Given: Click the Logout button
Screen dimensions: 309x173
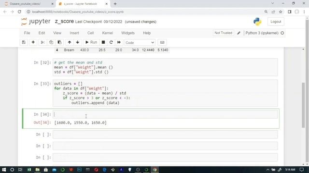Looking at the screenshot, I should [x=276, y=22].
